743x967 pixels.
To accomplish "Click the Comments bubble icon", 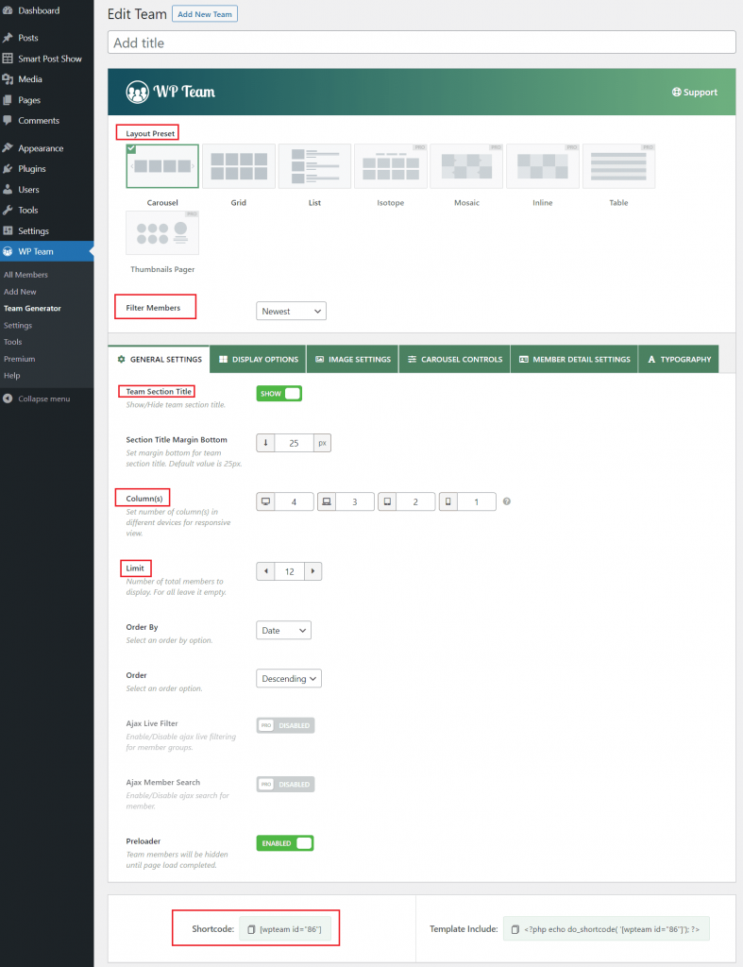I will coord(8,120).
